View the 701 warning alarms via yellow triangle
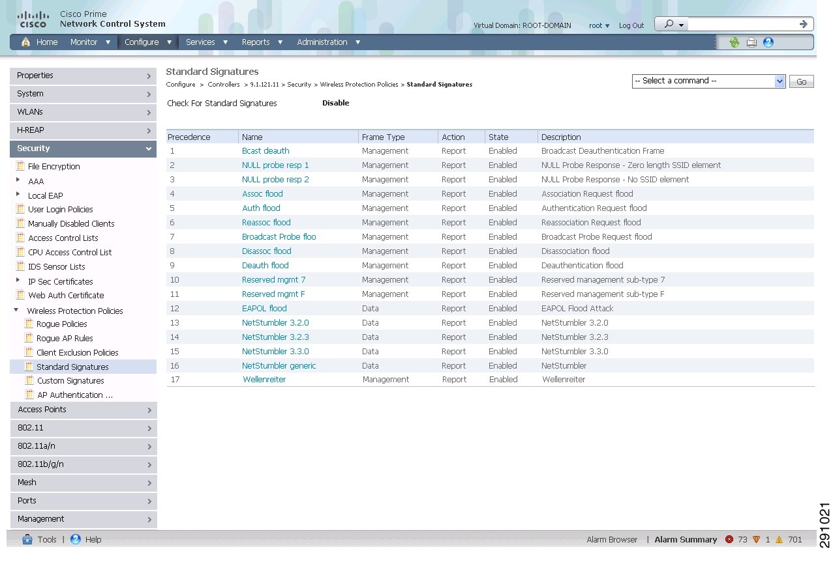Screen dimensions: 833x562 (x=780, y=539)
